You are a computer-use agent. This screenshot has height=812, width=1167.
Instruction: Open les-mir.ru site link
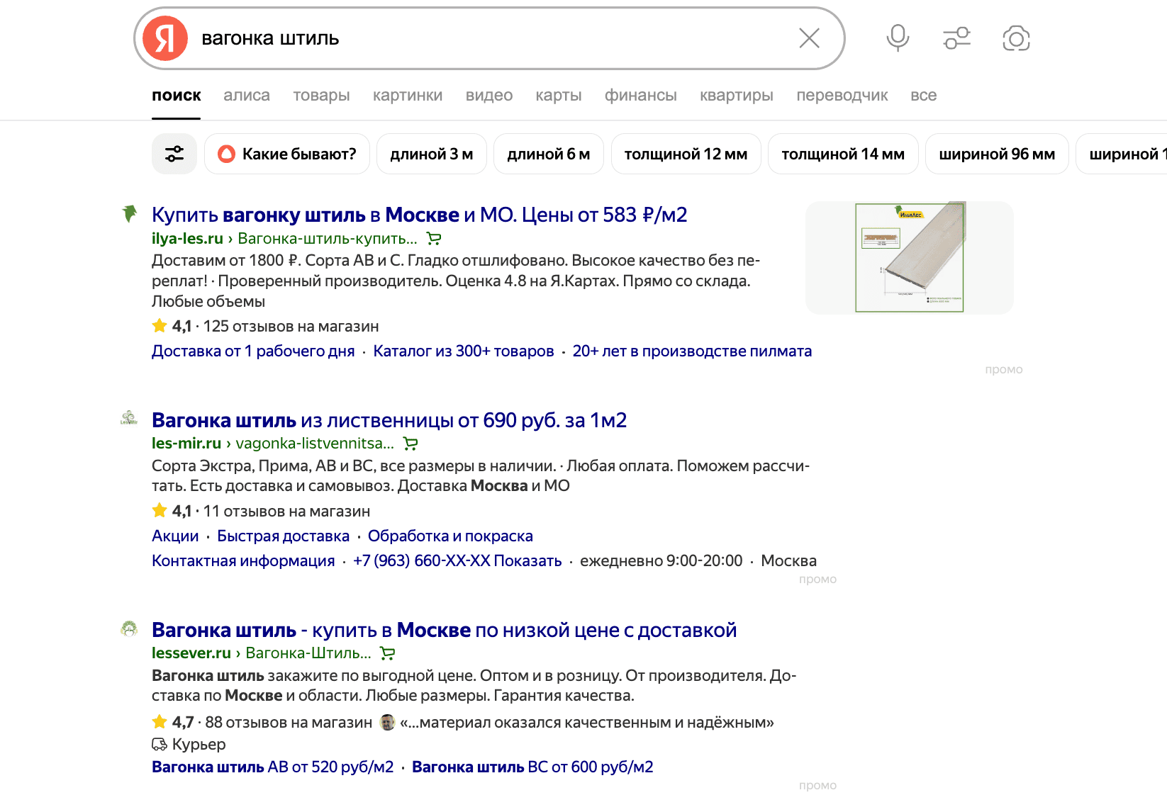(186, 444)
